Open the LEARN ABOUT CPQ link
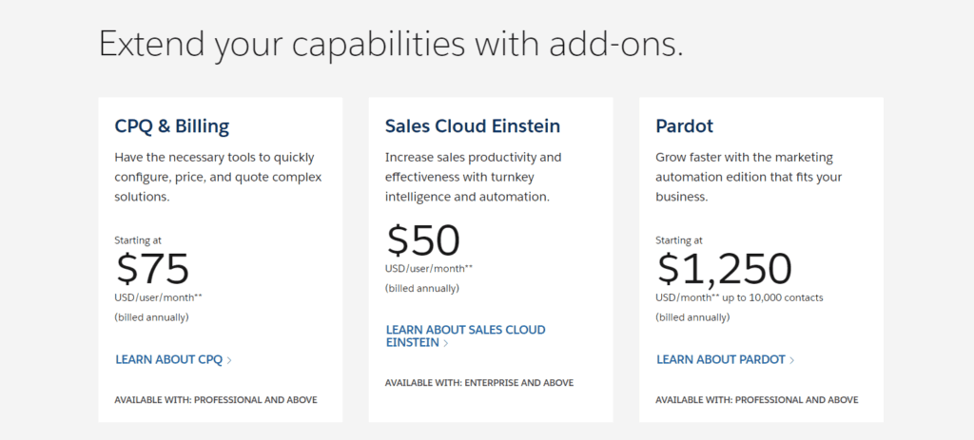The height and width of the screenshot is (440, 974). (168, 360)
